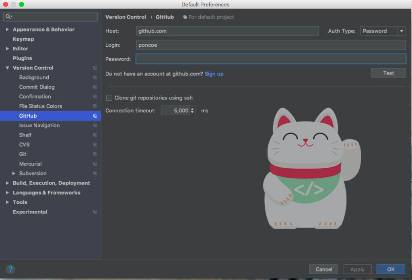Viewport: 412px width, 280px height.
Task: Select Issue Navigation settings
Action: click(x=39, y=126)
